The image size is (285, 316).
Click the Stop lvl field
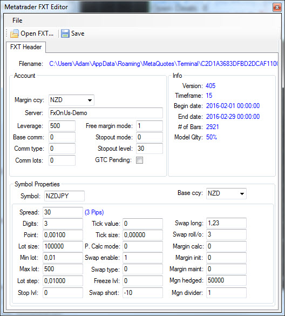pos(63,293)
